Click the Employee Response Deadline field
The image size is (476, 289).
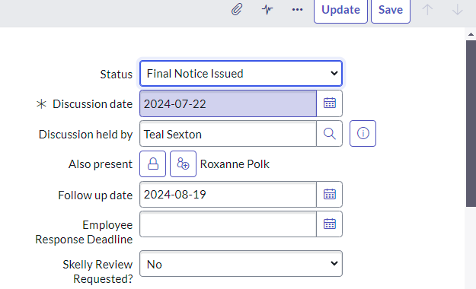pyautogui.click(x=228, y=224)
